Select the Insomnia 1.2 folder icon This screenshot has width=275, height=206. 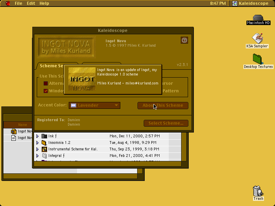(x=44, y=142)
